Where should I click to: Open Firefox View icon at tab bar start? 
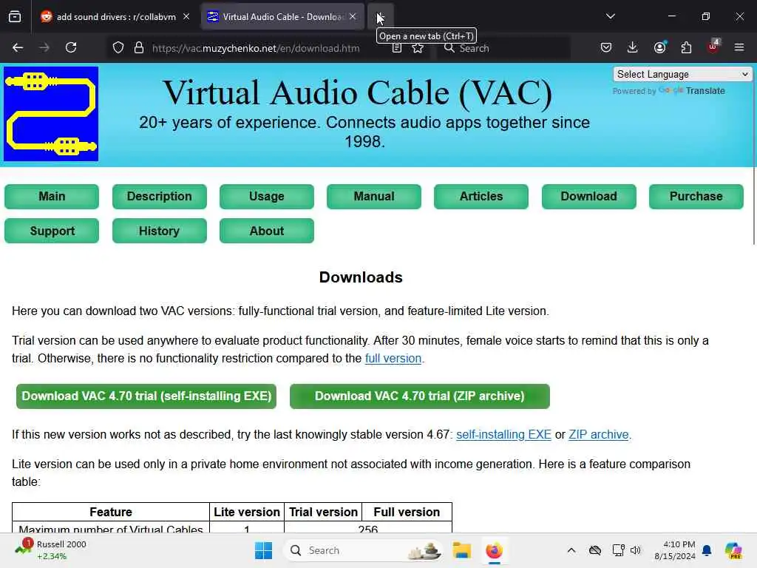coord(15,17)
